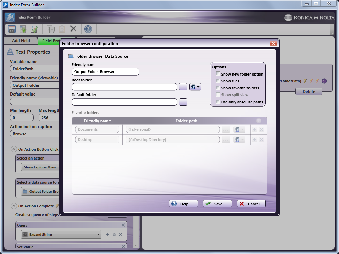This screenshot has width=339, height=254.
Task: Click the Delete X icon in toolbar
Action: tap(73, 28)
